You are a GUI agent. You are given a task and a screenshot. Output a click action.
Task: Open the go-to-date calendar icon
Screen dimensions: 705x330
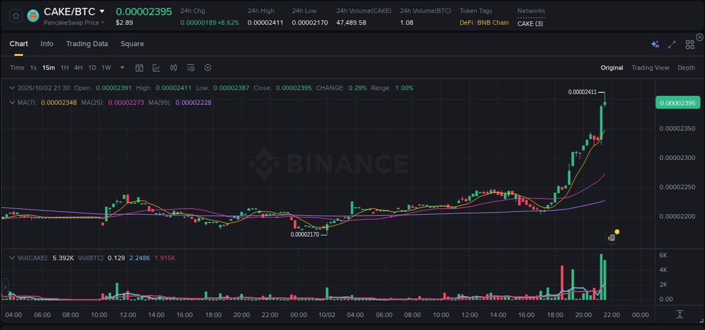tap(139, 68)
